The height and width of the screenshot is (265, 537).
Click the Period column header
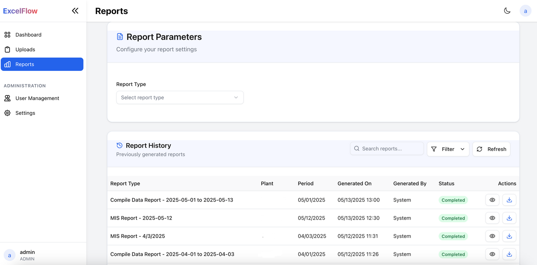tap(306, 183)
